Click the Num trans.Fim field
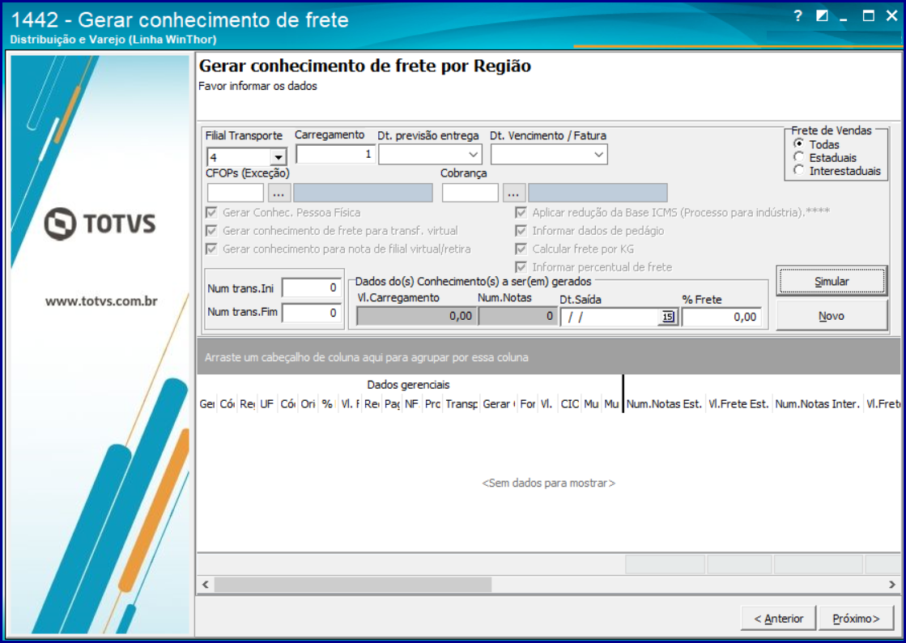Viewport: 906px width, 643px height. coord(312,313)
